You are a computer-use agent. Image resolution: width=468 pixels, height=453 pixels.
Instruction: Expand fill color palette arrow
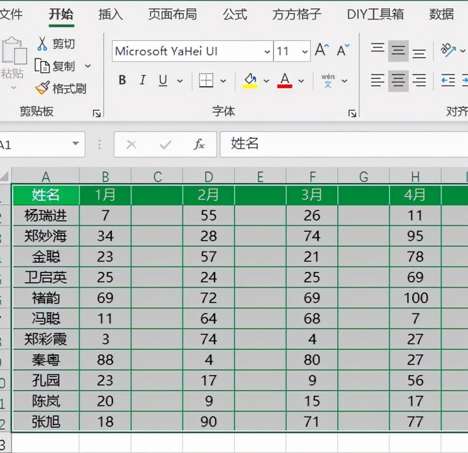266,80
